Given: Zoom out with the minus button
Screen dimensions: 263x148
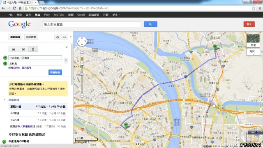Looking at the screenshot, I should tap(82, 95).
